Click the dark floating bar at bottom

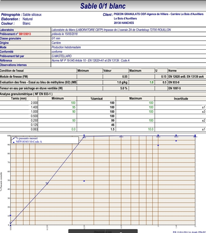point(103,231)
